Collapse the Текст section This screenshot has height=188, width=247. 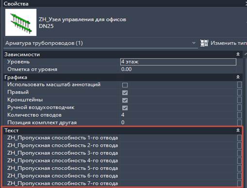(238, 131)
